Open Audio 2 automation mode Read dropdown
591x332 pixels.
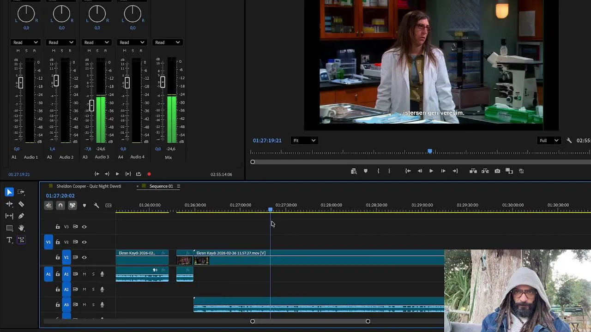[x=61, y=42]
